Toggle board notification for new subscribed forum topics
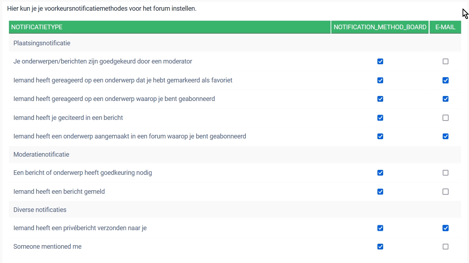 [380, 136]
